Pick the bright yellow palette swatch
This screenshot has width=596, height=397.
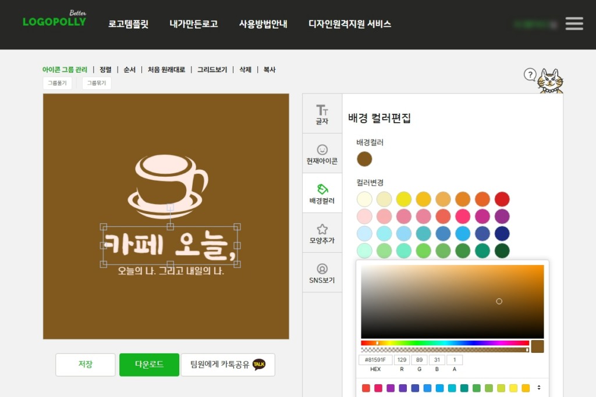[x=404, y=199]
